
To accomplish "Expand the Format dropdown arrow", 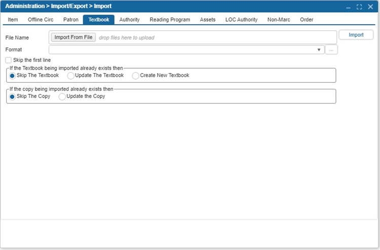I will 319,49.
